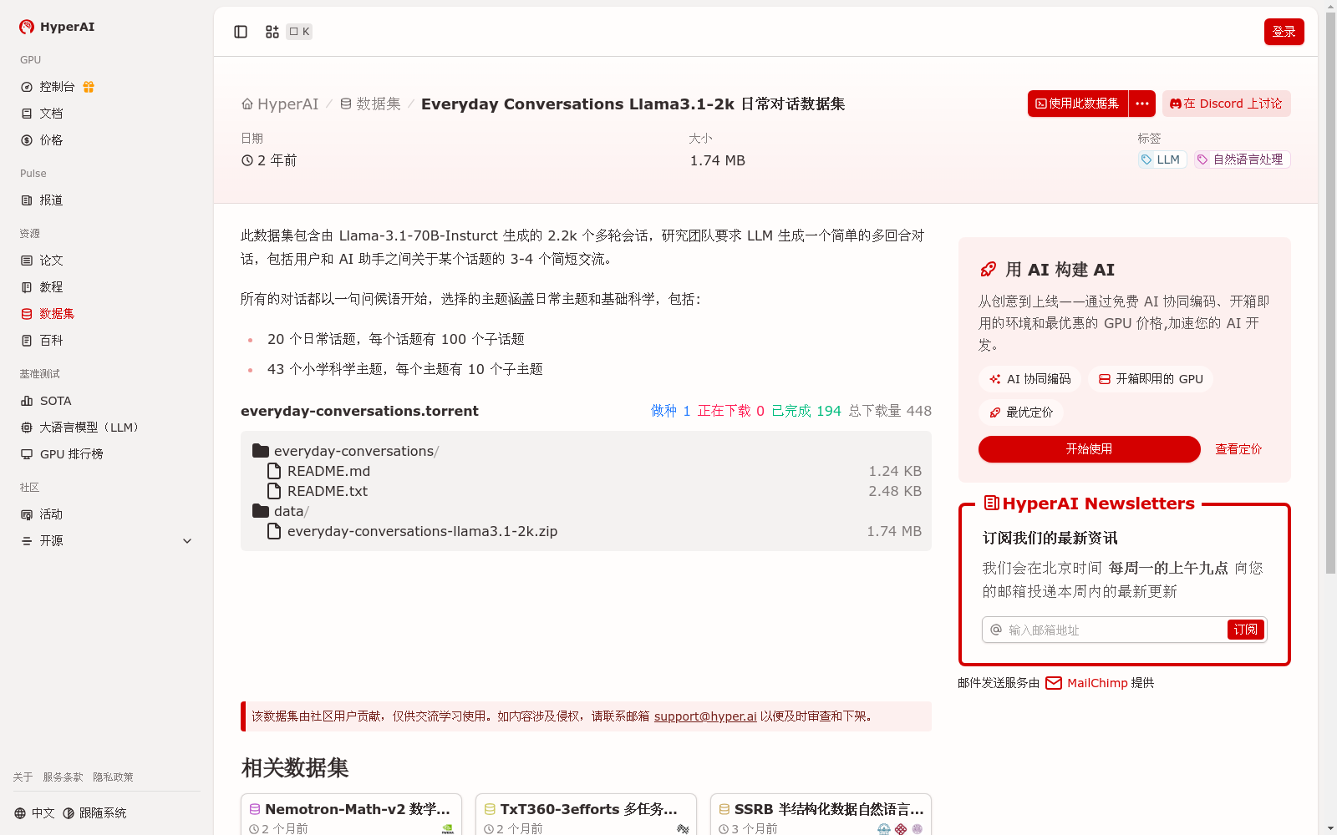Click the support@hyper.ai email link
The image size is (1337, 835).
(705, 716)
